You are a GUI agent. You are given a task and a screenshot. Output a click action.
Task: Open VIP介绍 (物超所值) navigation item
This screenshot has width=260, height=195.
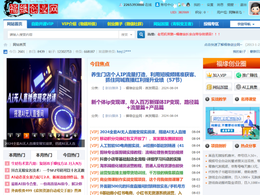79,24
